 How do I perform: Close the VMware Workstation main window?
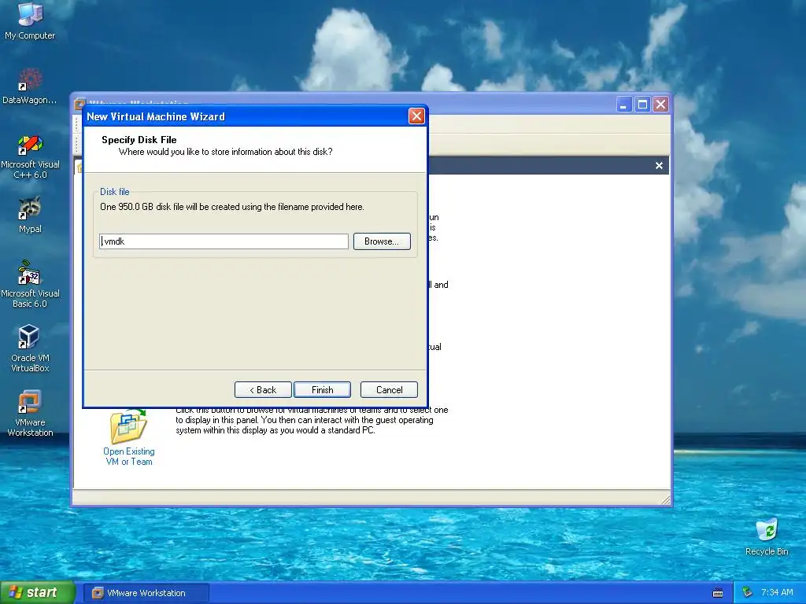click(660, 105)
